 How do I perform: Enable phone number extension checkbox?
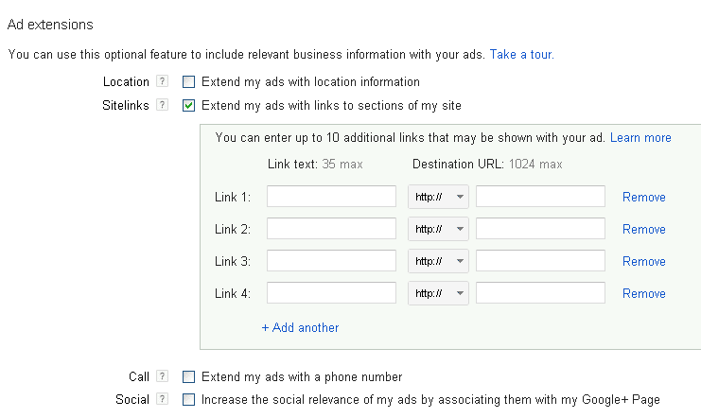tap(188, 377)
